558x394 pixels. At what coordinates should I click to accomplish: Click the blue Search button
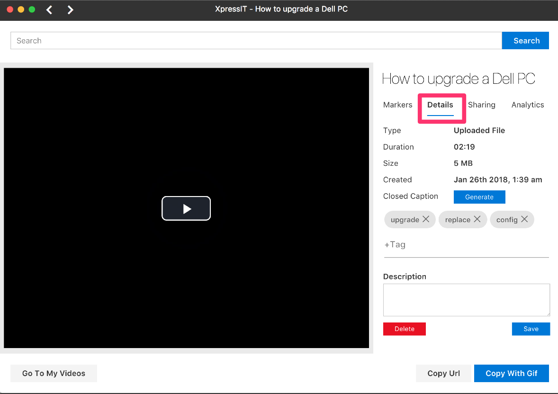(526, 41)
